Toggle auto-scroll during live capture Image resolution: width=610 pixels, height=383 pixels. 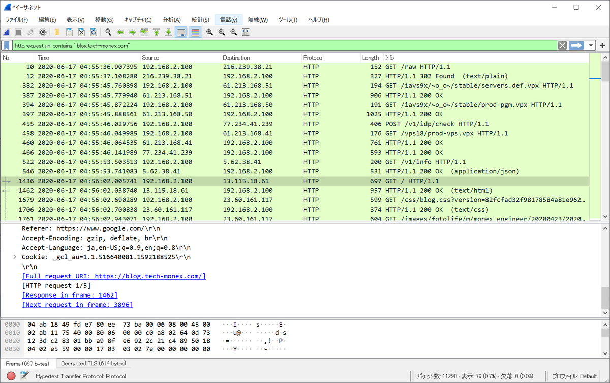click(x=181, y=32)
